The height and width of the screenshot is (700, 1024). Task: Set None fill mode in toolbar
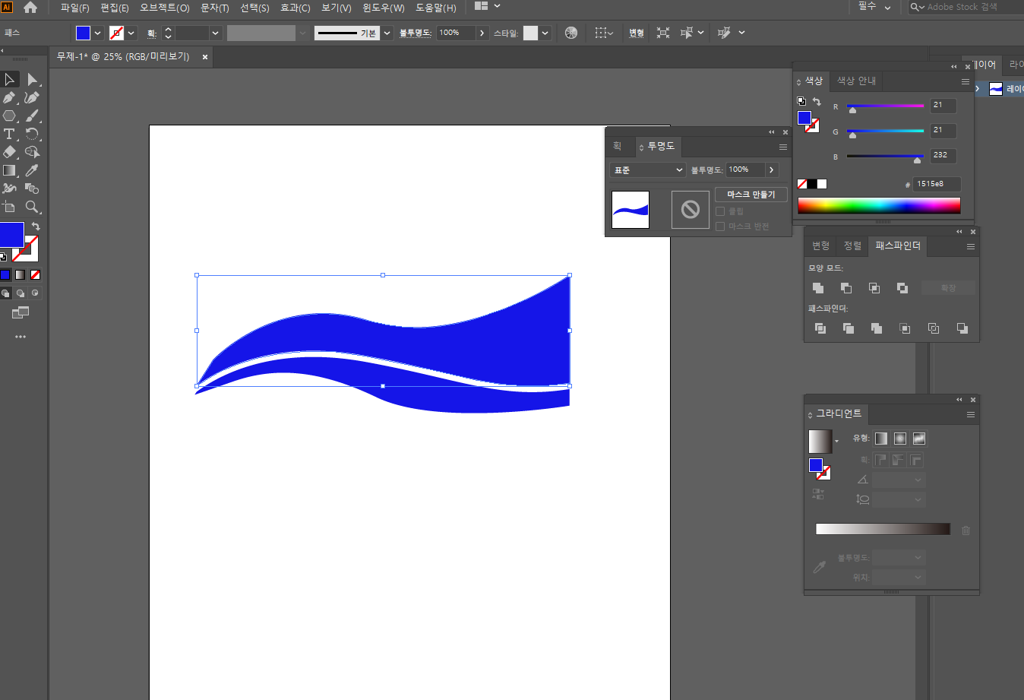[x=35, y=274]
